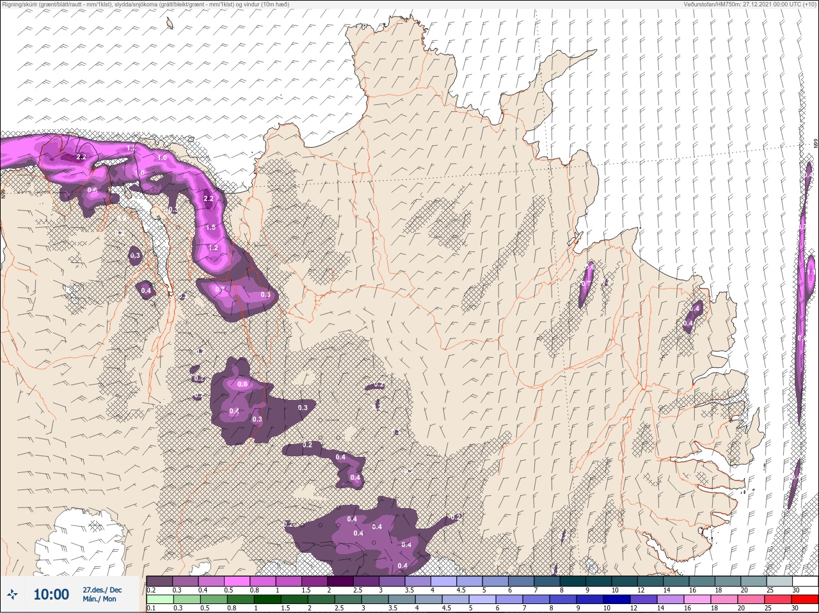819x613 pixels.
Task: Click the 0.7 value in the northwest snow band
Action: [219, 289]
